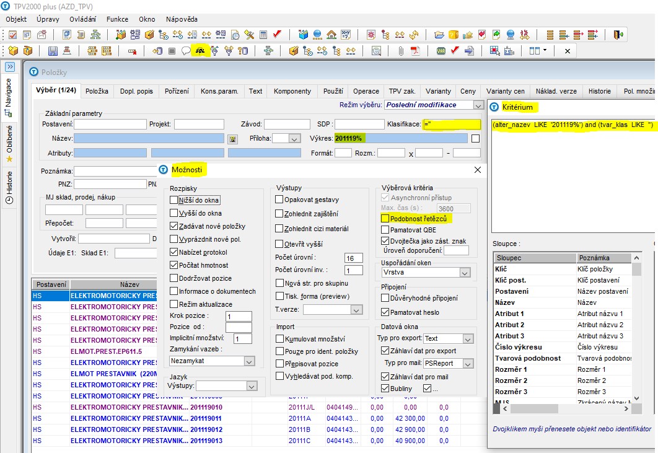Click the Sloupce list scroll-down arrow
Screen dimensions: 658x453
click(x=636, y=398)
